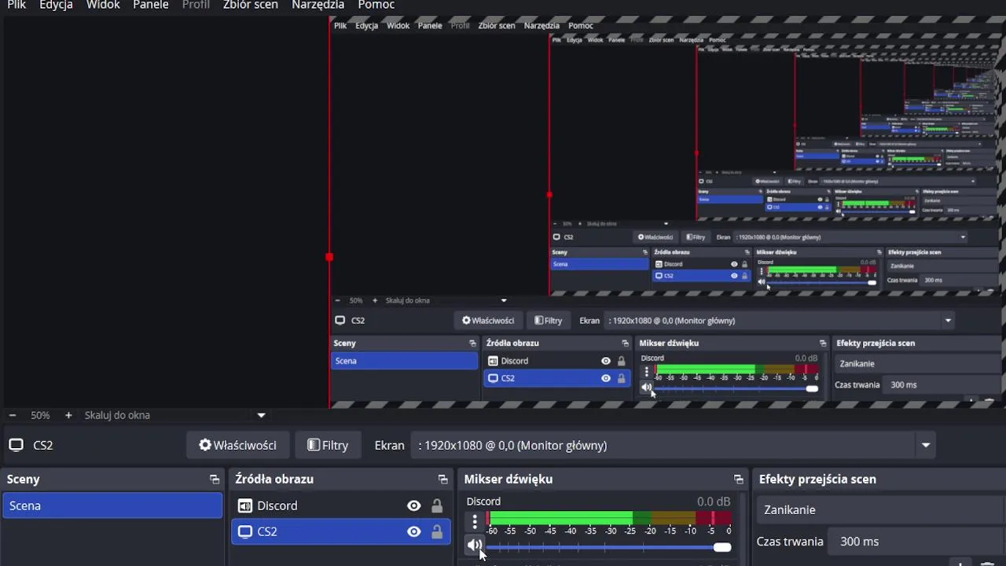Undock the Sceny panel

tap(214, 479)
